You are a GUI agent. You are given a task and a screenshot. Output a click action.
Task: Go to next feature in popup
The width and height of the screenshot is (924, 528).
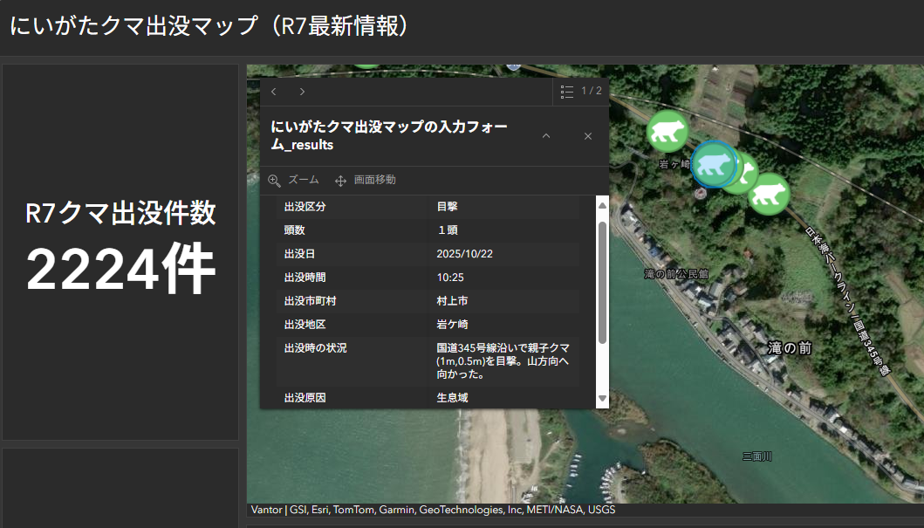click(302, 92)
